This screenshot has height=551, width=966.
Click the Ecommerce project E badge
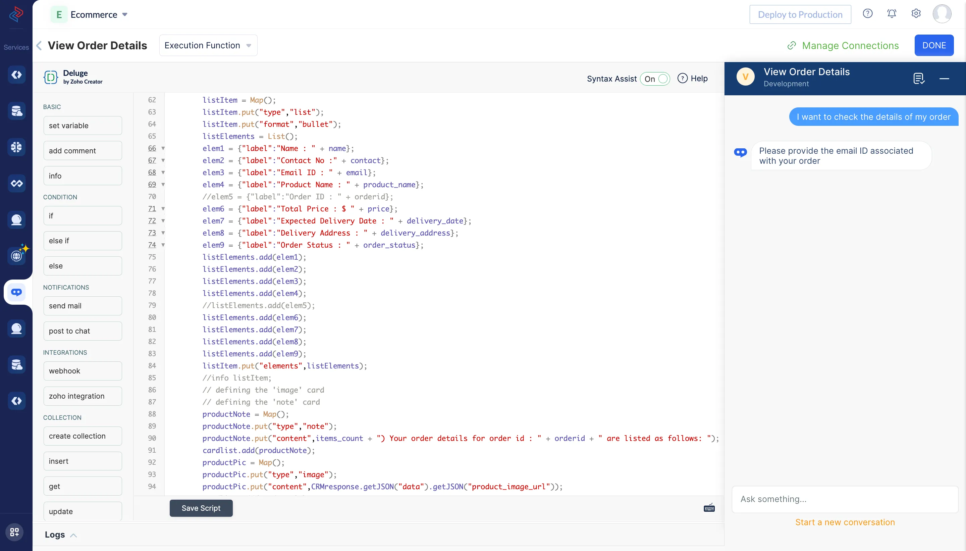pos(59,14)
